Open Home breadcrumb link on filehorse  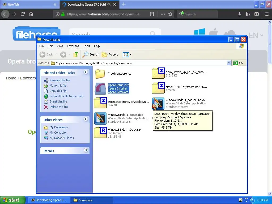(11, 78)
